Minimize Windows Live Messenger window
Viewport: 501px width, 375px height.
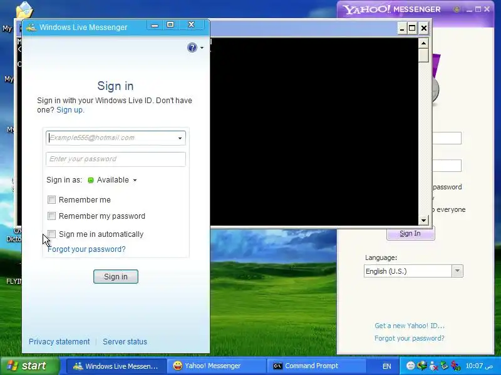coord(155,25)
